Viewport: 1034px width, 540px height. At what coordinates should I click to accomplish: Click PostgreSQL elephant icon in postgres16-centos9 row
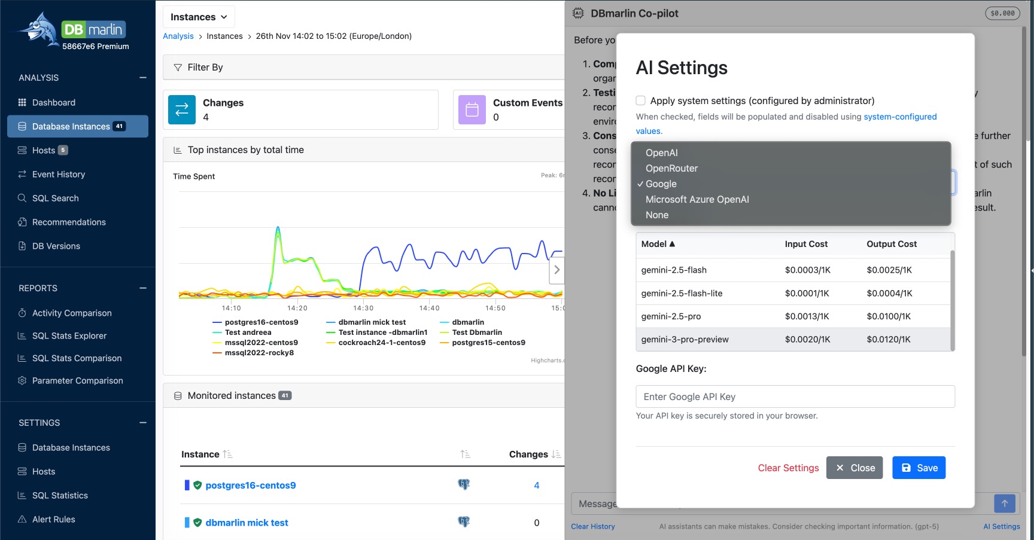pos(464,485)
